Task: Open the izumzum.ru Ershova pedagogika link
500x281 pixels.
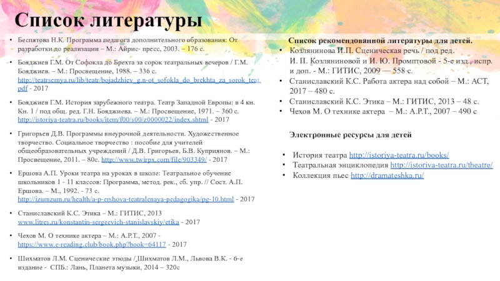Action: pos(126,199)
